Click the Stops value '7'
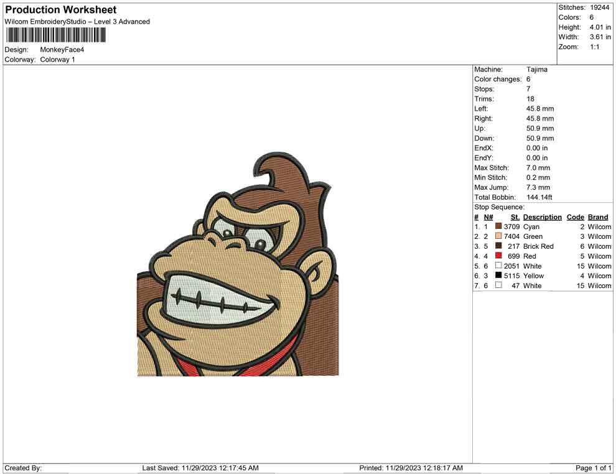Viewport: 616px width, 474px height. (528, 89)
